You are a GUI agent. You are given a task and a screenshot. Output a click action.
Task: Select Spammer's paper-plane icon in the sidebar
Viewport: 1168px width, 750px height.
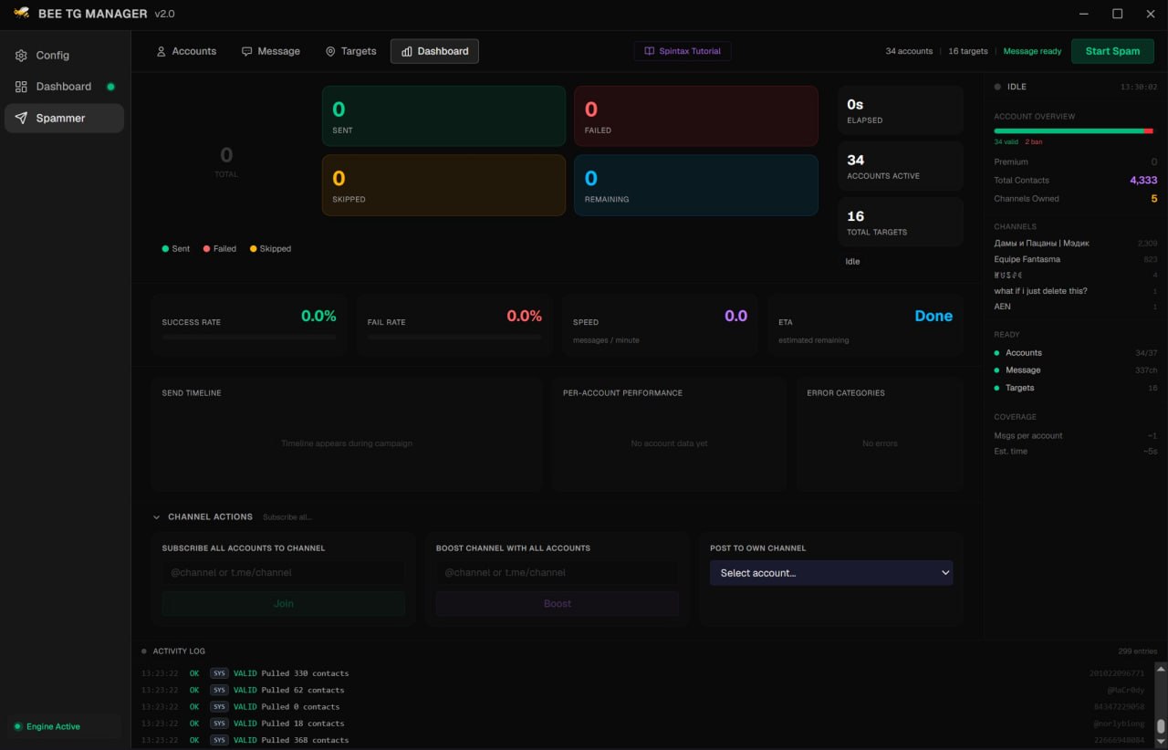[21, 118]
